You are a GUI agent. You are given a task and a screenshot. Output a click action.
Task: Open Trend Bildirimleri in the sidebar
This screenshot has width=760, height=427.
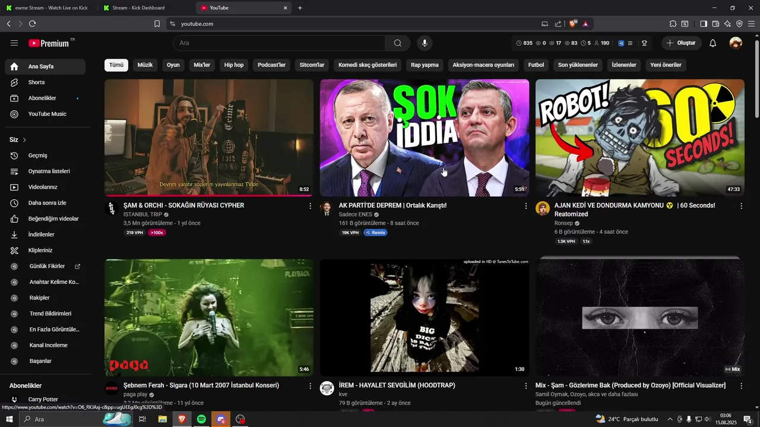[x=45, y=314]
